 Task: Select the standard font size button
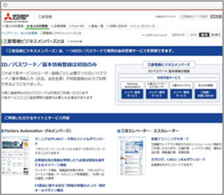[x=204, y=35]
